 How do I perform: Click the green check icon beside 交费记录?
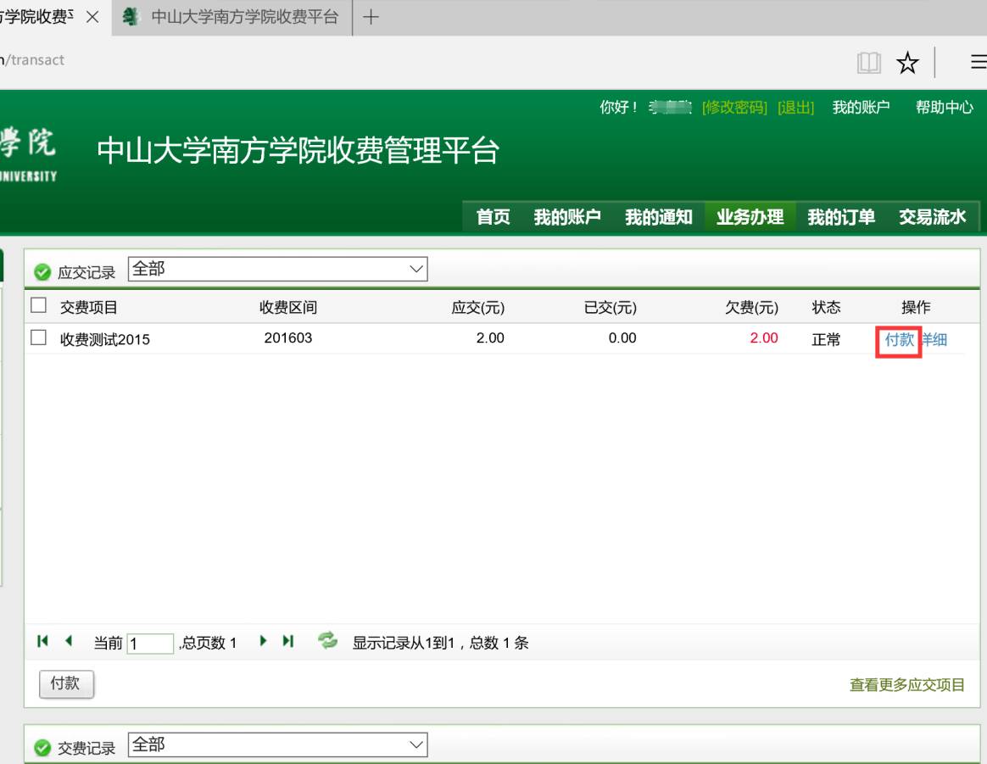click(42, 748)
